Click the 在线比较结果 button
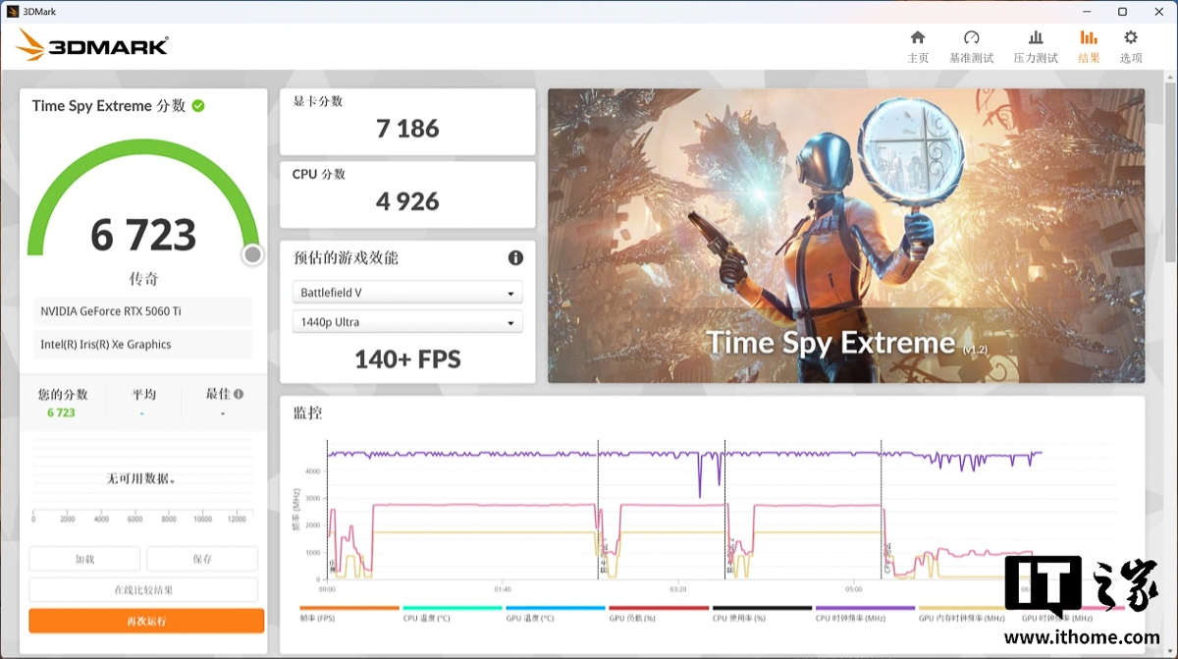The width and height of the screenshot is (1178, 659). [143, 589]
